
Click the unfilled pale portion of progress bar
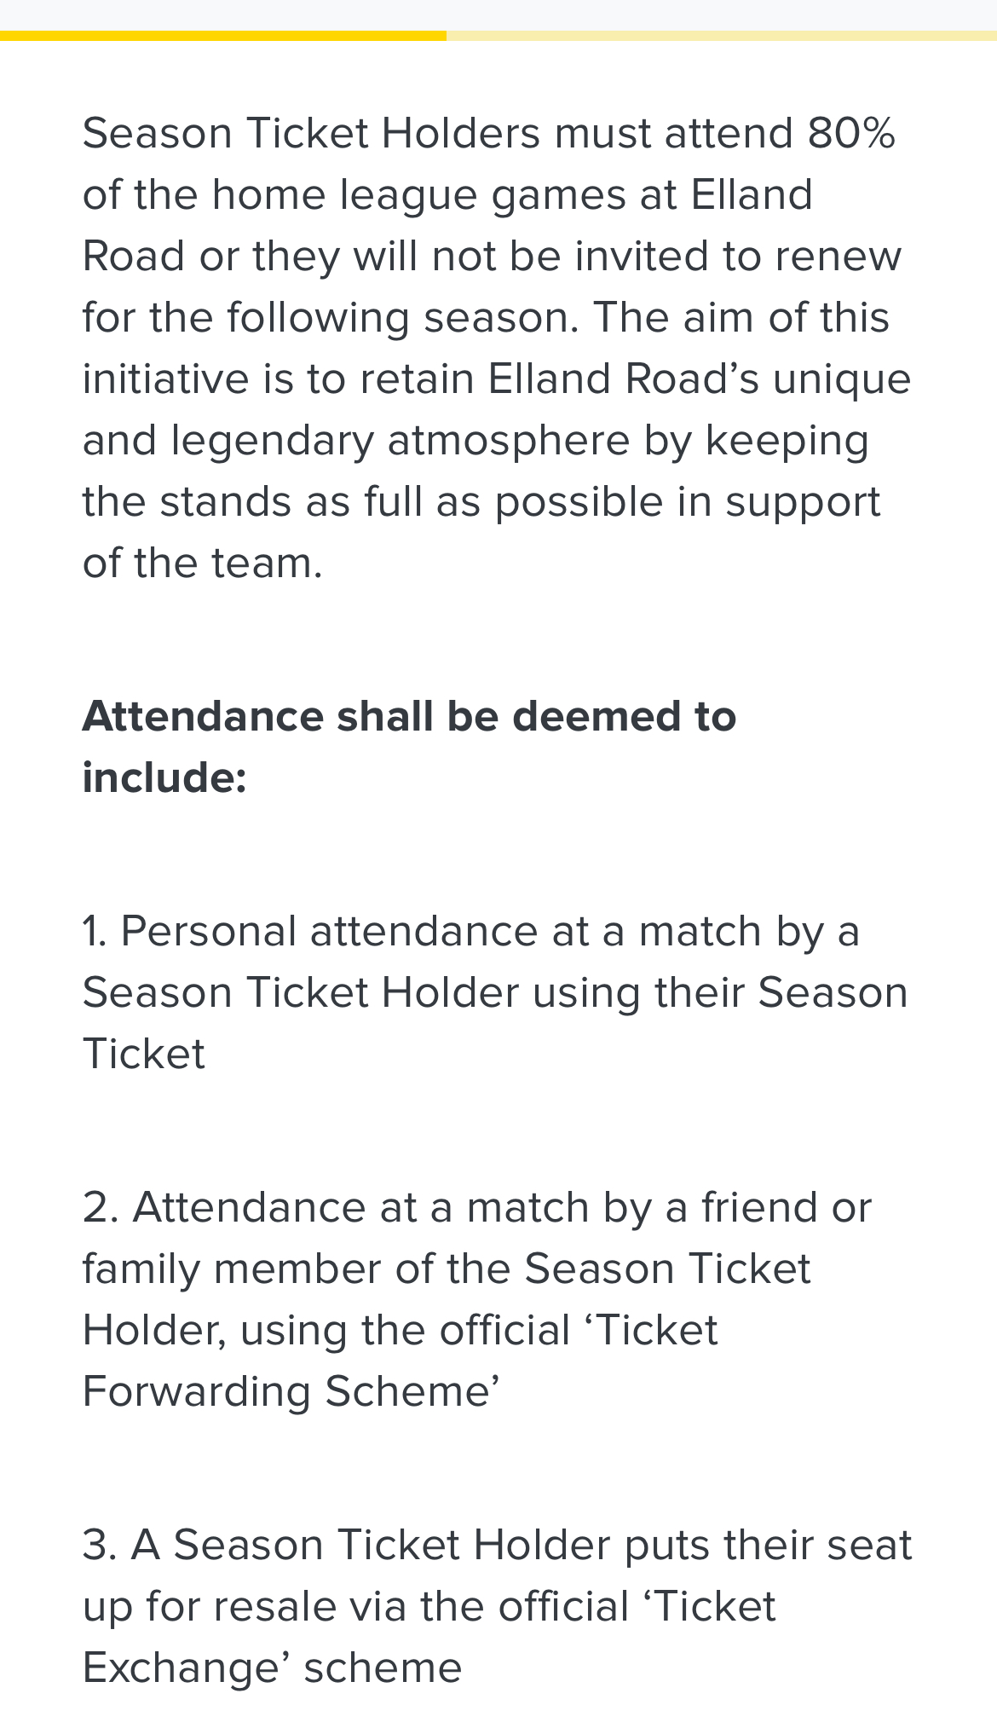722,36
